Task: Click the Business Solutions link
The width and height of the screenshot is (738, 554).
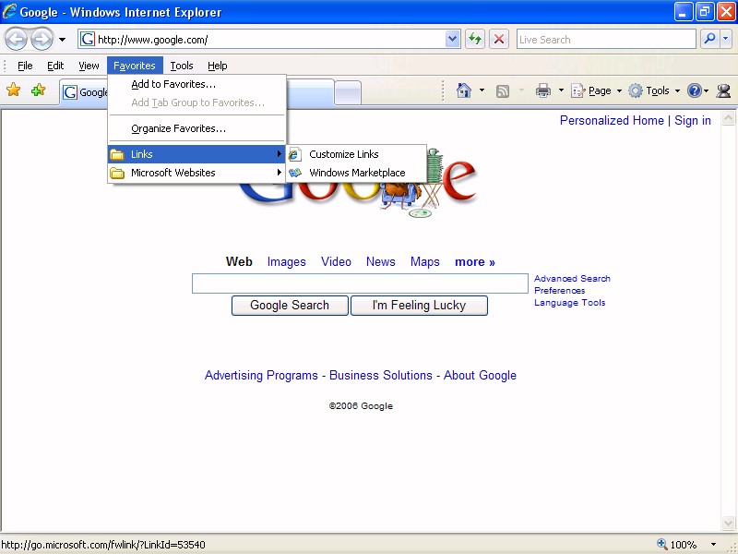Action: (380, 376)
